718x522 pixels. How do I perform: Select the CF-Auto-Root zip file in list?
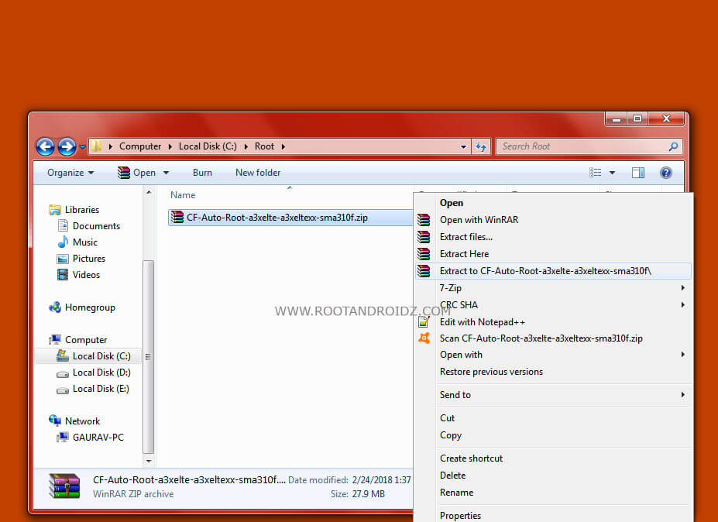coord(290,218)
